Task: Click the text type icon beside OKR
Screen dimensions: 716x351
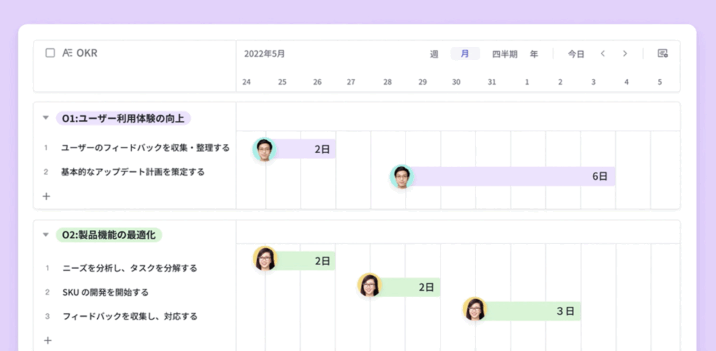Action: [68, 53]
